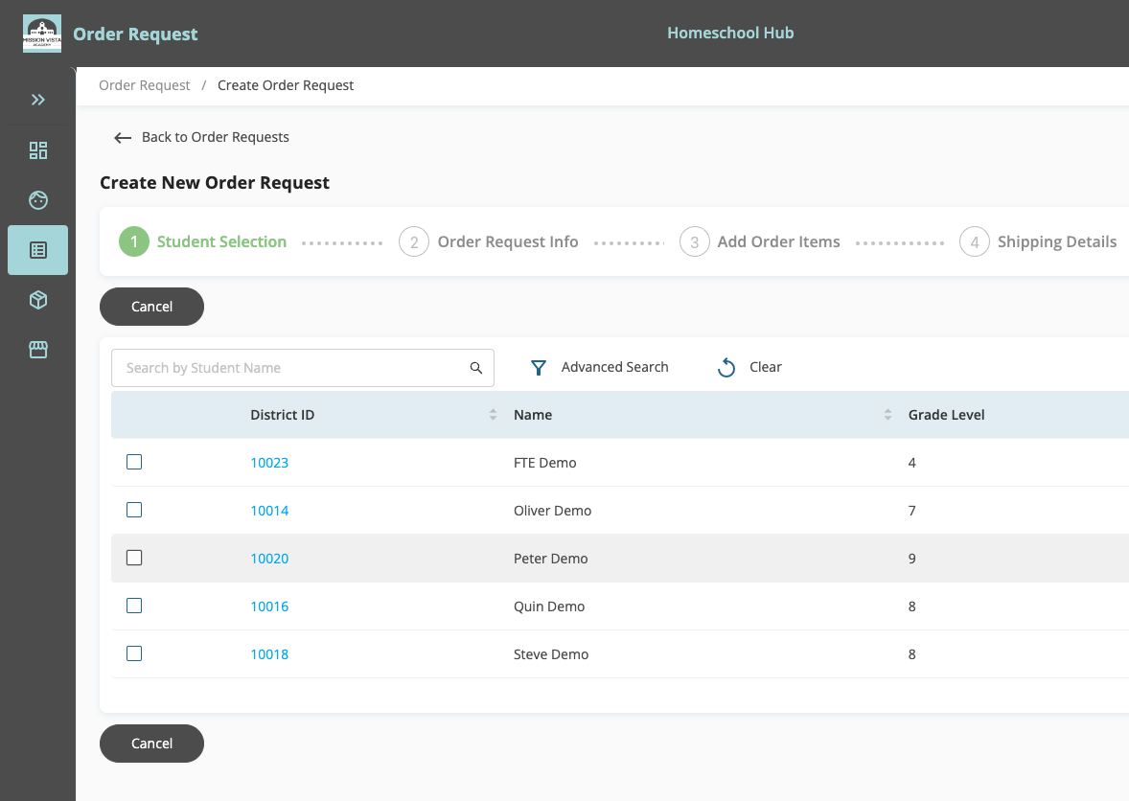Screen dimensions: 1129x801
Task: Check the box for Steve Demo
Action: pos(134,653)
